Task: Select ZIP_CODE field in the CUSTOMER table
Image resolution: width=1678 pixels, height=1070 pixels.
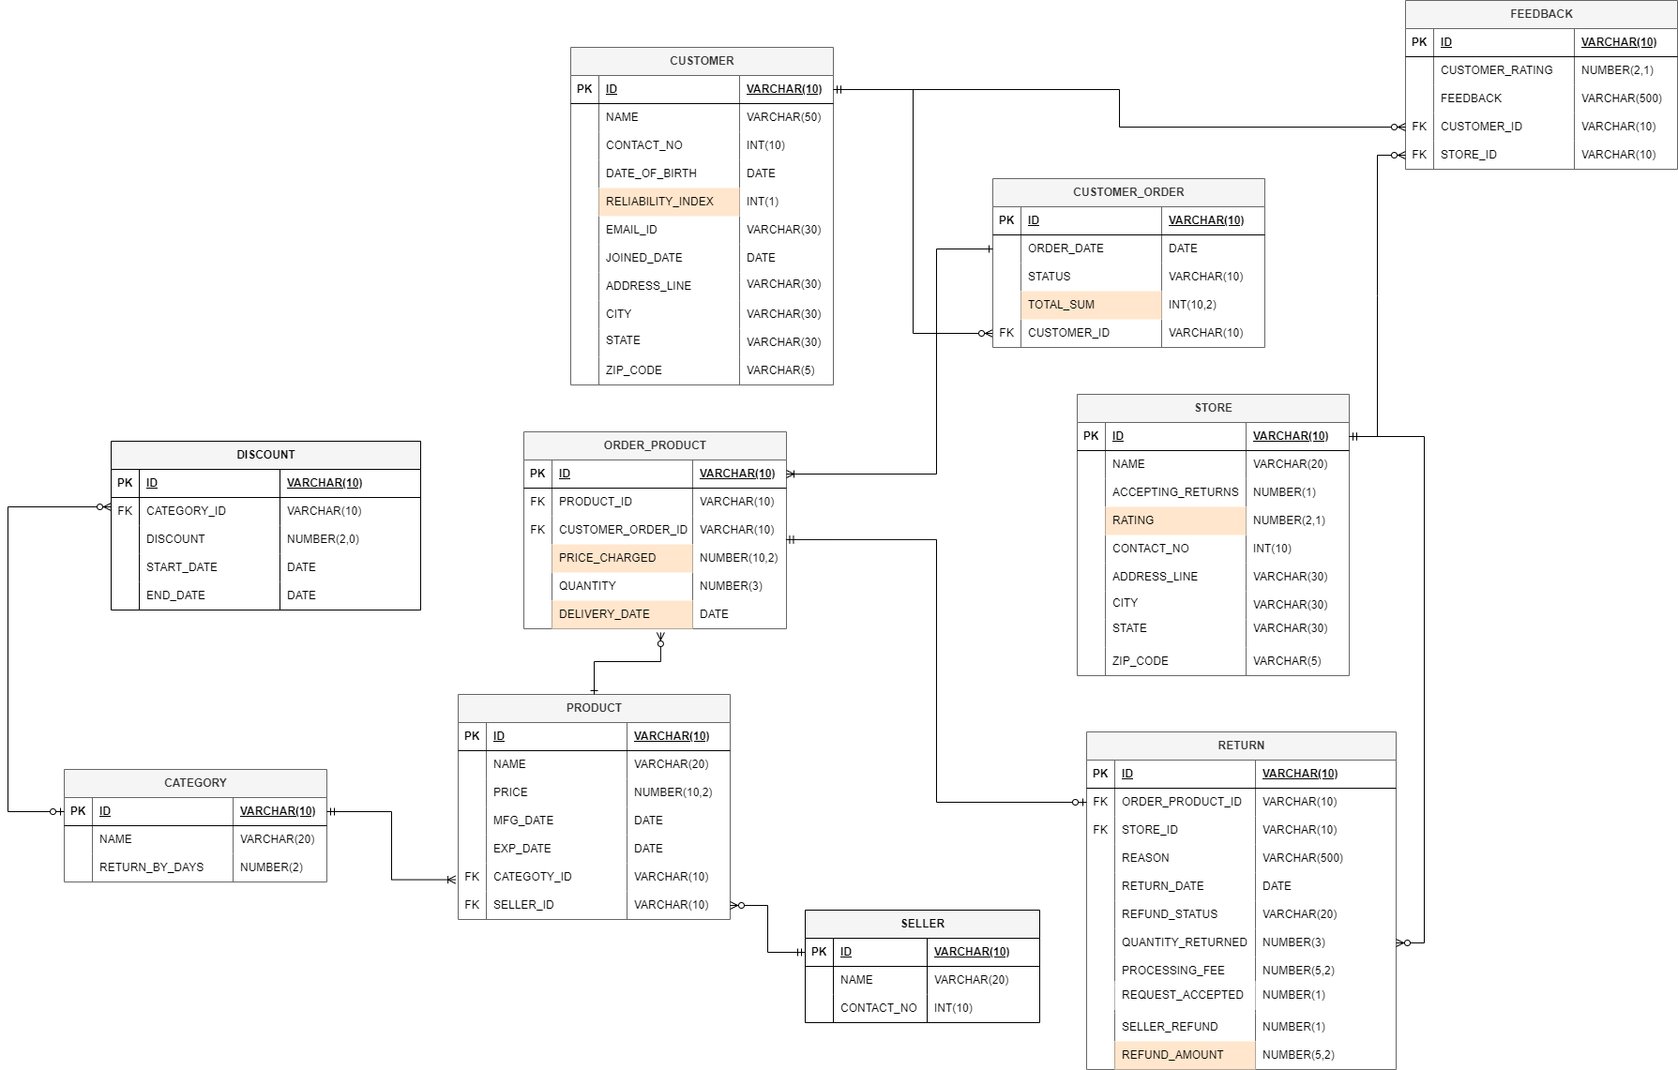Action: click(x=633, y=370)
